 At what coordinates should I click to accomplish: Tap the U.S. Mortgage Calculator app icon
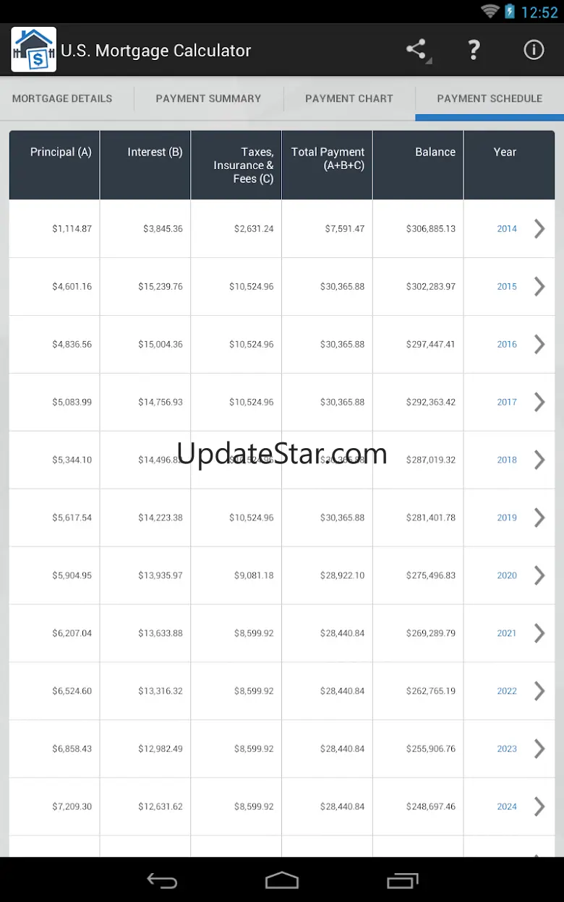33,50
